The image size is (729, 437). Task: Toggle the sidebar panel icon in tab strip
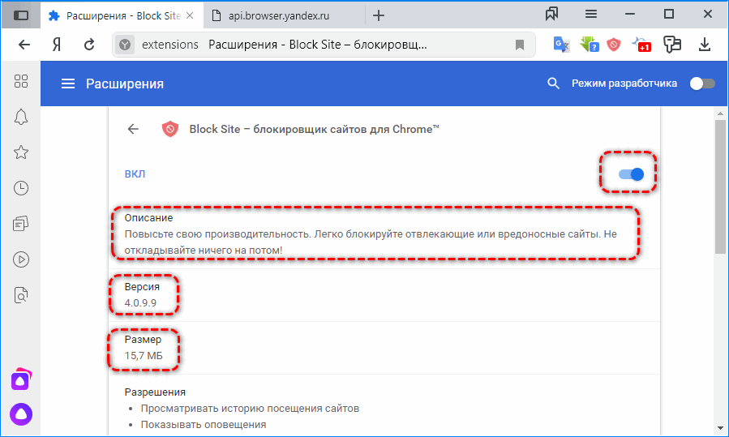point(21,15)
